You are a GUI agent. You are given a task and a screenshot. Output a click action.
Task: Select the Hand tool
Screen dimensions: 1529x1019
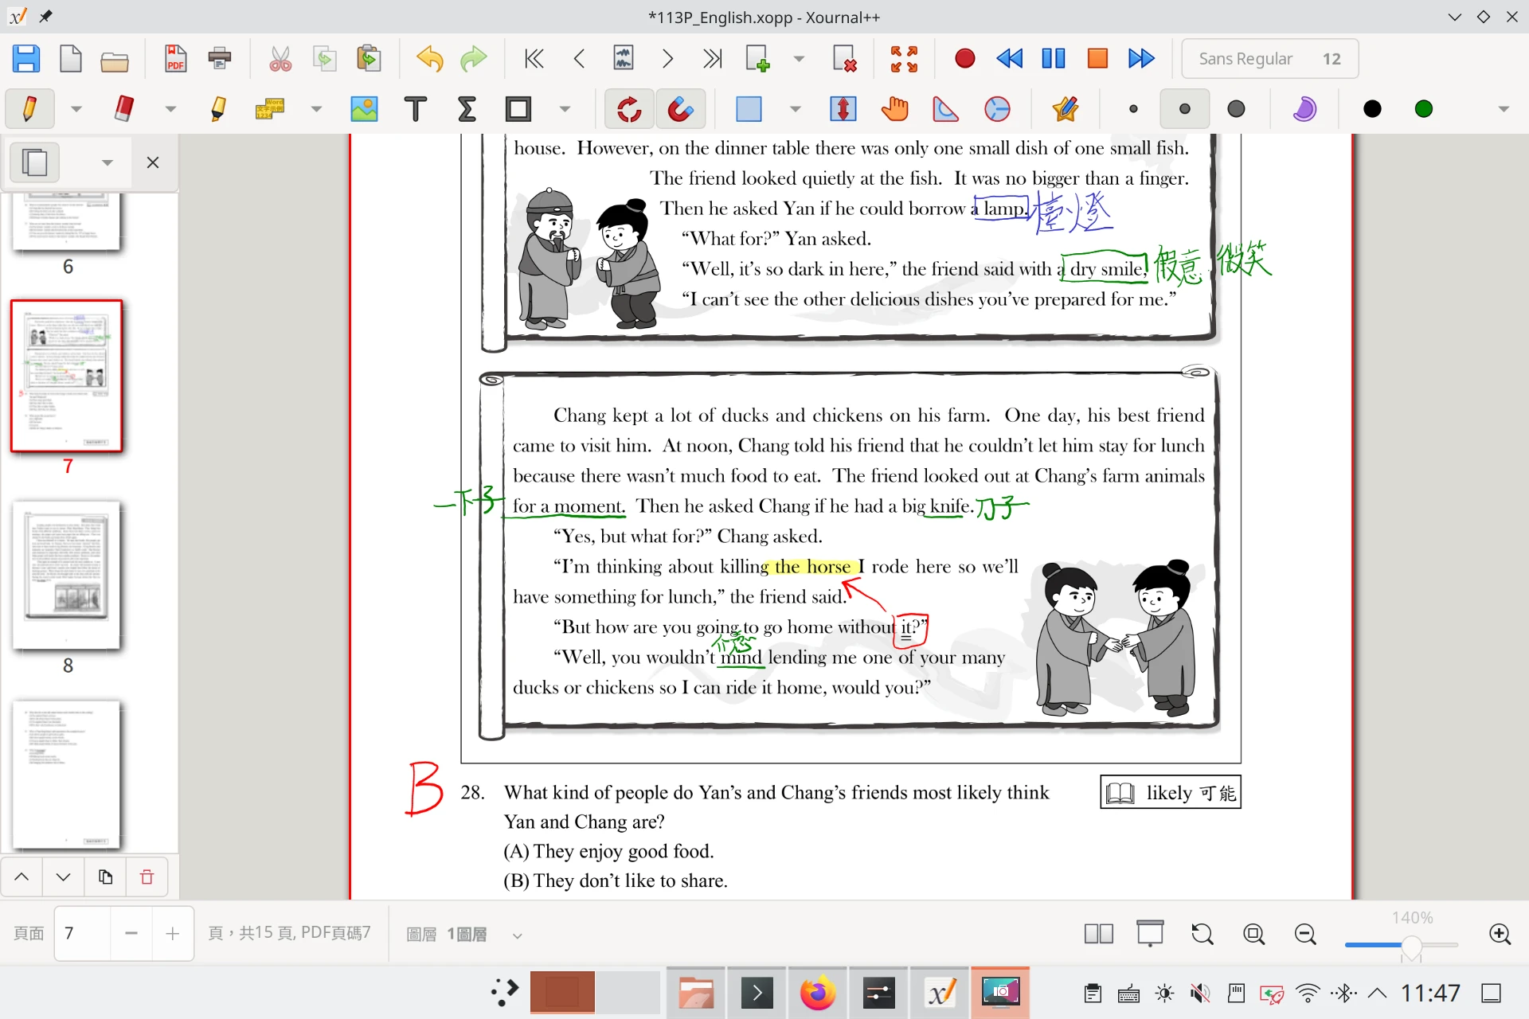click(x=894, y=109)
